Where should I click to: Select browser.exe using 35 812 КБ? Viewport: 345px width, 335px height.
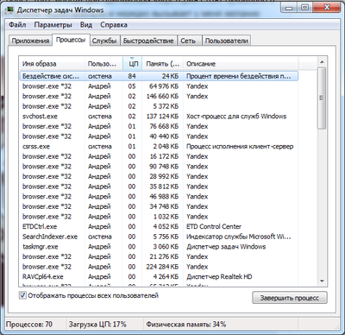tap(159, 186)
